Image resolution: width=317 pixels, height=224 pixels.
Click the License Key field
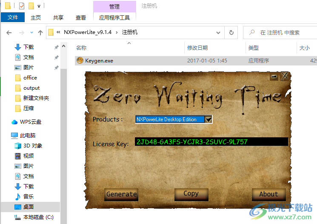pos(211,142)
